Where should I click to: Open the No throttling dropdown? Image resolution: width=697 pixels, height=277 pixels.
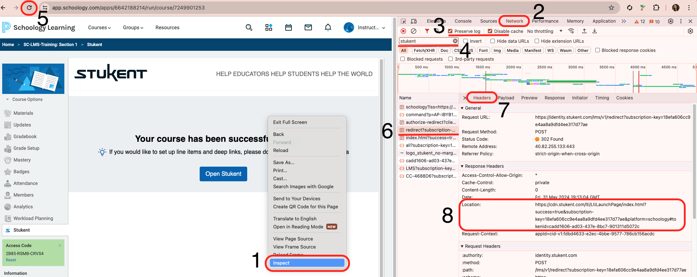[x=545, y=31]
